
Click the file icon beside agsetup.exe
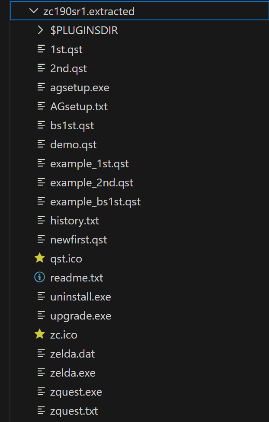click(x=41, y=87)
